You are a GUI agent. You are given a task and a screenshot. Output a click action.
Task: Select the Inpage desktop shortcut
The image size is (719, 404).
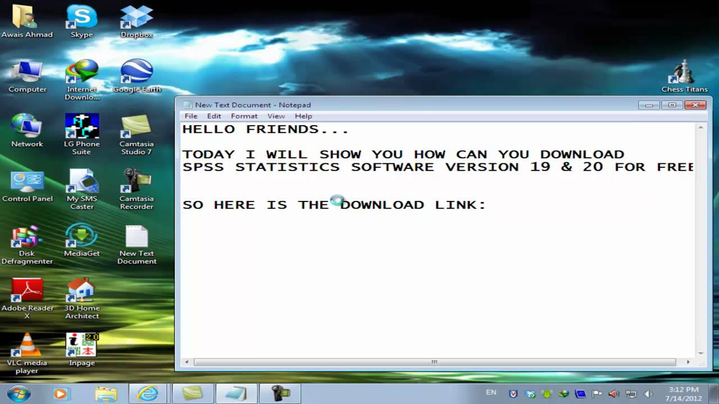click(82, 350)
